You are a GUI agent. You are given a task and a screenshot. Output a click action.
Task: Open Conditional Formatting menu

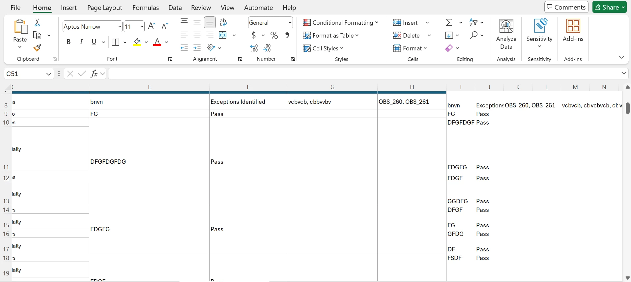(341, 22)
